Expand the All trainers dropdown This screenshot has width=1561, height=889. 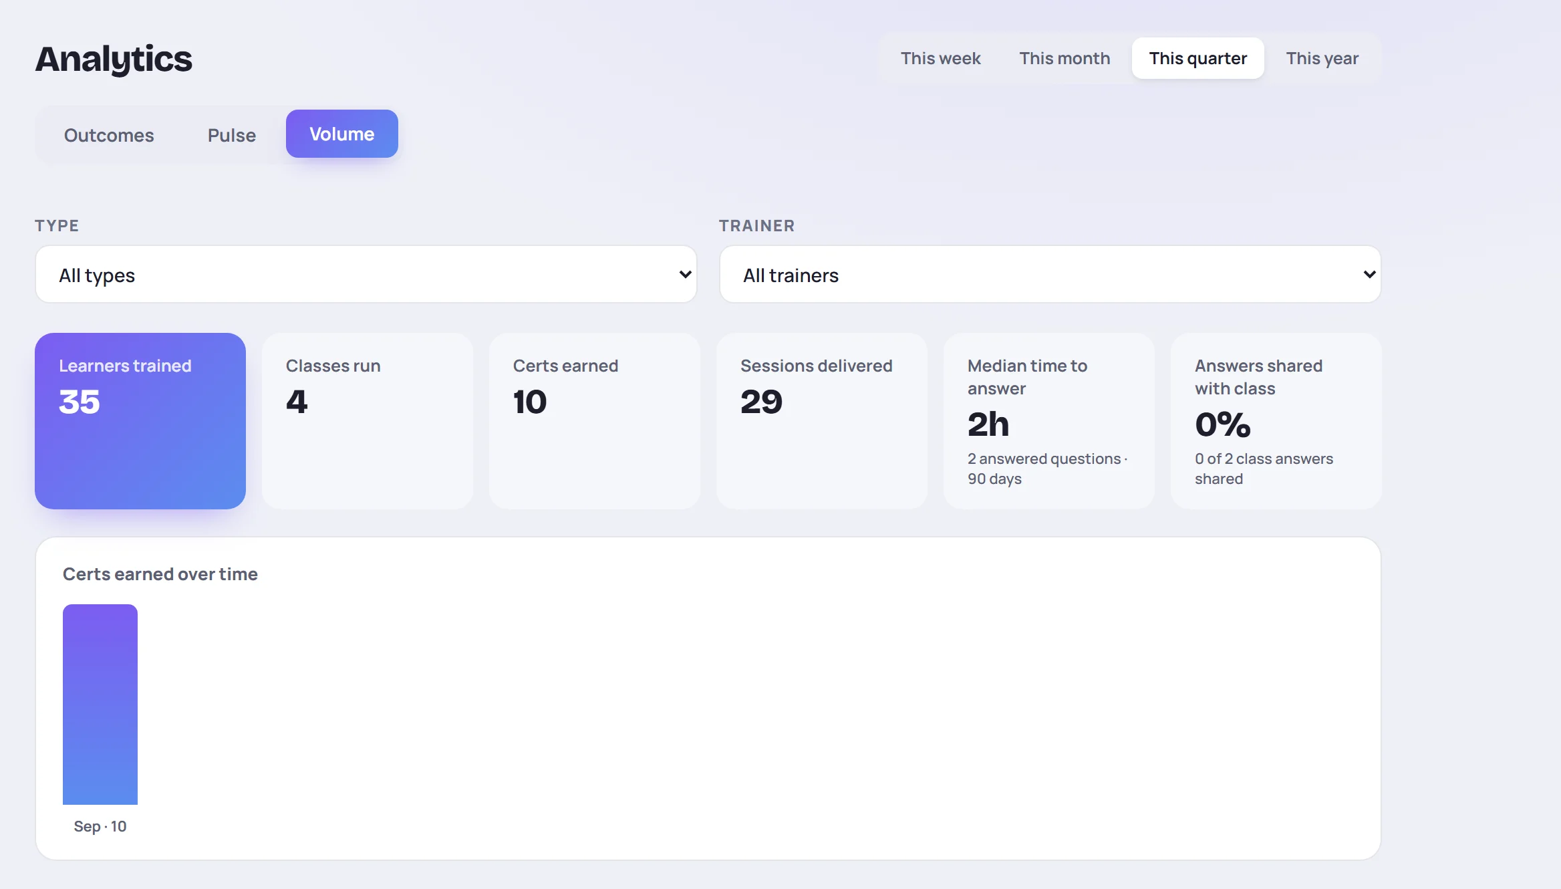click(x=1050, y=274)
